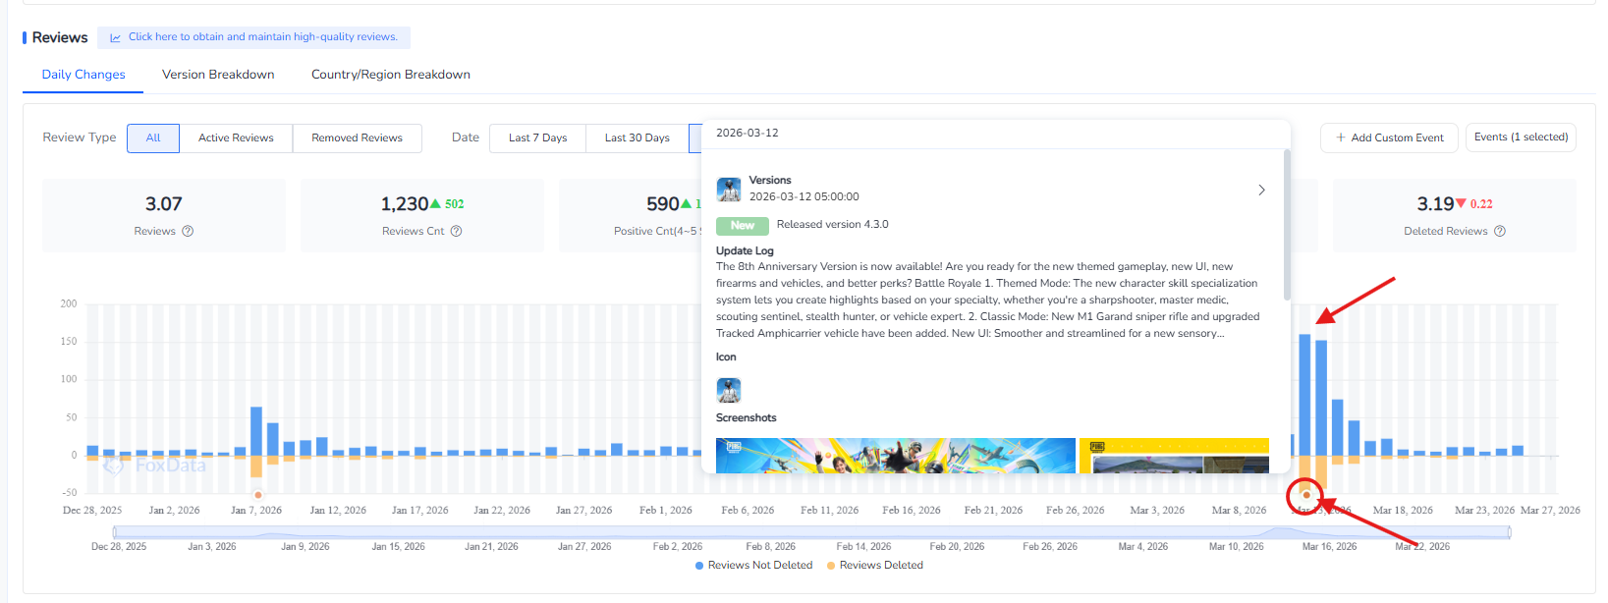Click the 2026-03-12 popup date heading
The height and width of the screenshot is (603, 1608).
coord(748,133)
